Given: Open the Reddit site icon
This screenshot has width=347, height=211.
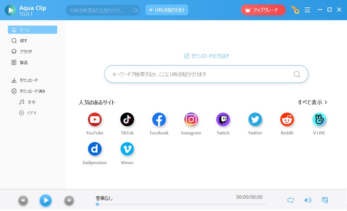Looking at the screenshot, I should pyautogui.click(x=287, y=119).
